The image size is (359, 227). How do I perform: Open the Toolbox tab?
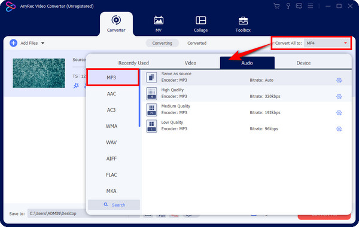click(x=243, y=24)
